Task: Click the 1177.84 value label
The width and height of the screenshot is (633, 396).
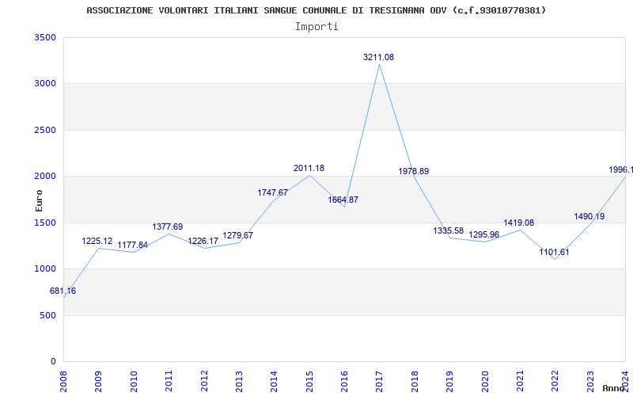Action: [132, 246]
